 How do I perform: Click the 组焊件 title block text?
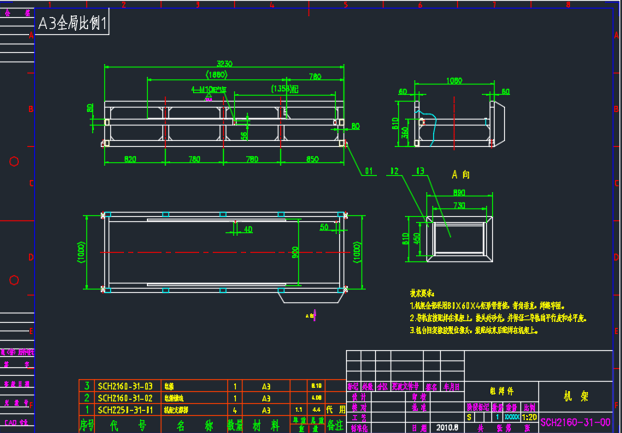tap(502, 391)
